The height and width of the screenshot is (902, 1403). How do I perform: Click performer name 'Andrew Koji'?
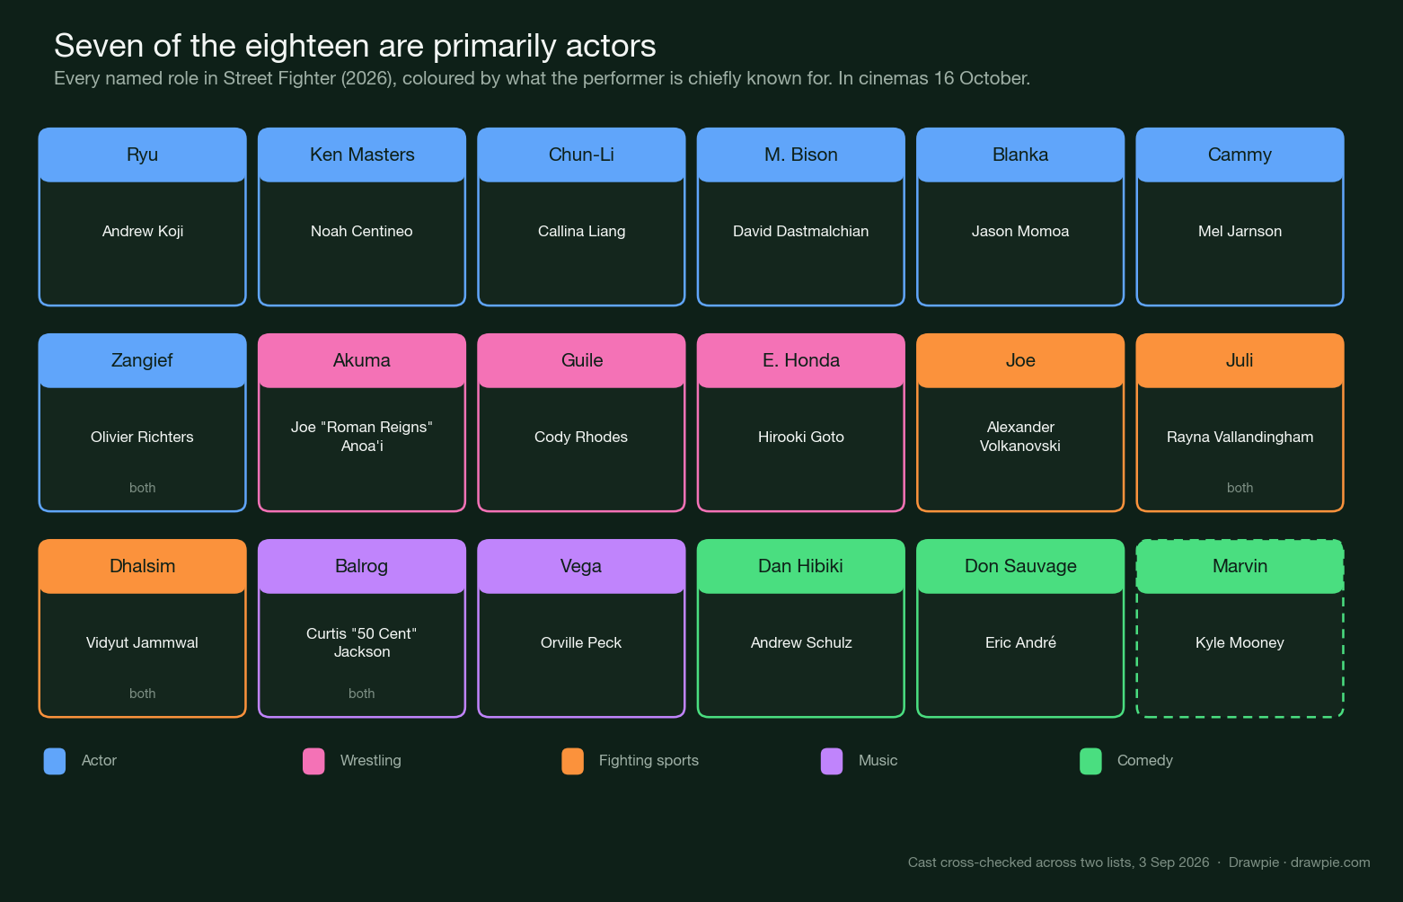click(143, 232)
